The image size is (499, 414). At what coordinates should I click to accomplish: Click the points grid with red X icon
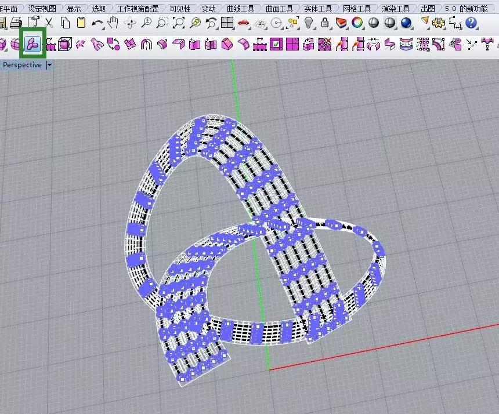[x=324, y=44]
